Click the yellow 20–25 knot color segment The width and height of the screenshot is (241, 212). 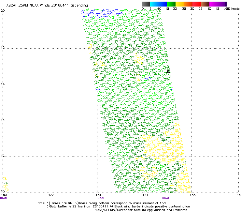pyautogui.click(x=180, y=4)
